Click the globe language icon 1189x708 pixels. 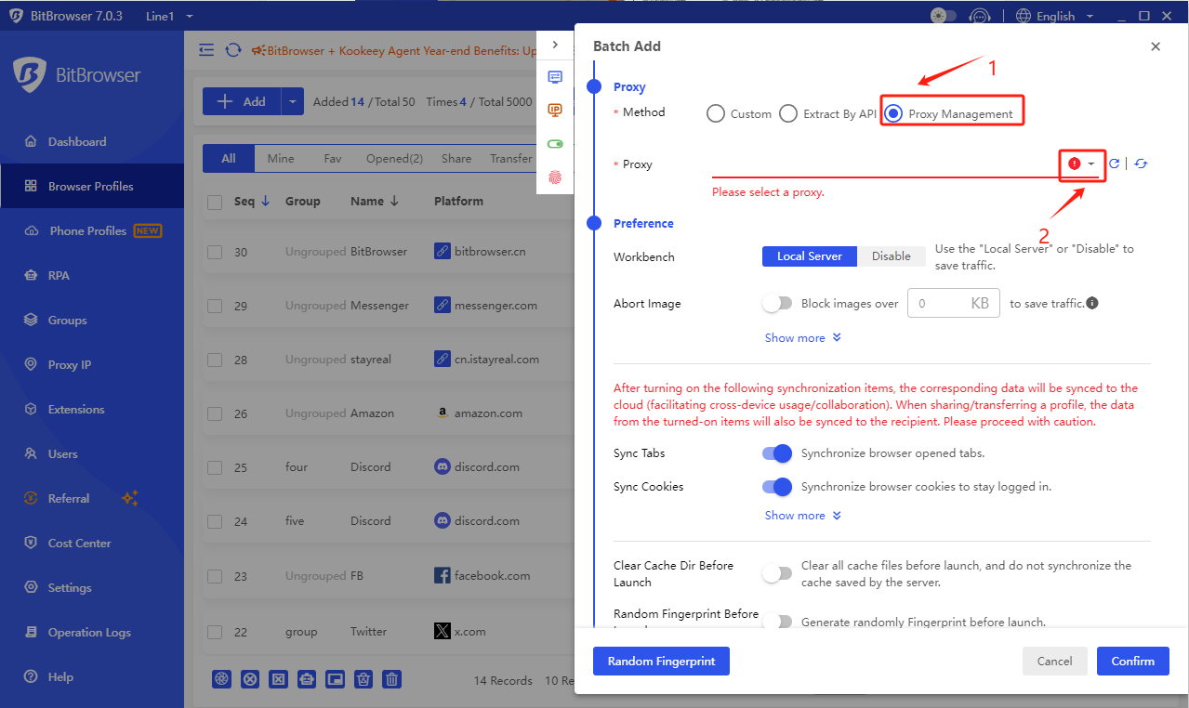(x=1024, y=16)
